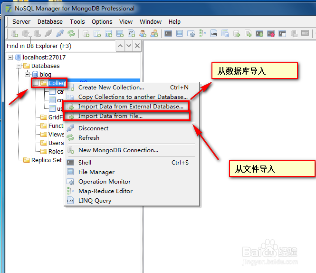Choose Operation Monitor in the context menu
The height and width of the screenshot is (273, 316).
point(132,181)
